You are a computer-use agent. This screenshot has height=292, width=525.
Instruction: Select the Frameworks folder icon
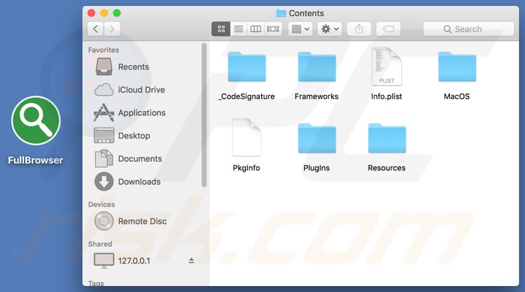pyautogui.click(x=317, y=67)
